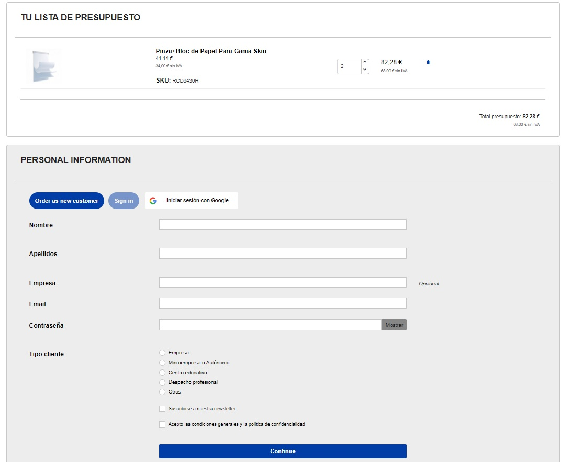Click Mostrar to reveal the password
The width and height of the screenshot is (569, 462).
click(394, 325)
